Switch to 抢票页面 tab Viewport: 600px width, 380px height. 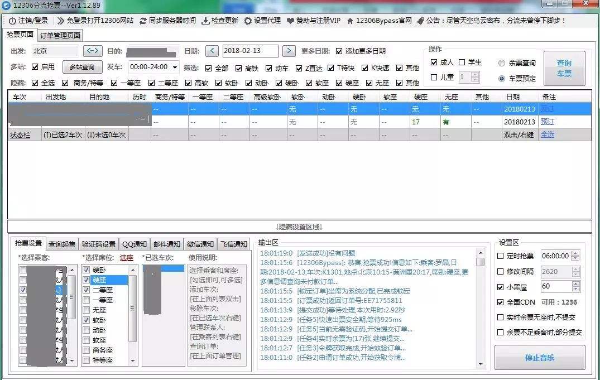pyautogui.click(x=20, y=35)
